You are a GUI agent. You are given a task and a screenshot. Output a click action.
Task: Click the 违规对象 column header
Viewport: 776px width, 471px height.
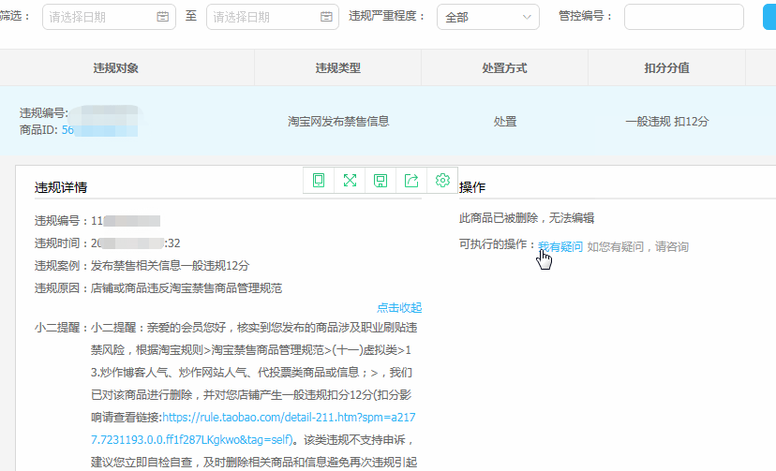click(116, 68)
